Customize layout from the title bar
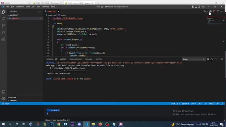 click(203, 7)
